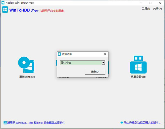Close the Hasleo WinToHDD Free window
This screenshot has height=129, width=165.
click(x=160, y=3)
